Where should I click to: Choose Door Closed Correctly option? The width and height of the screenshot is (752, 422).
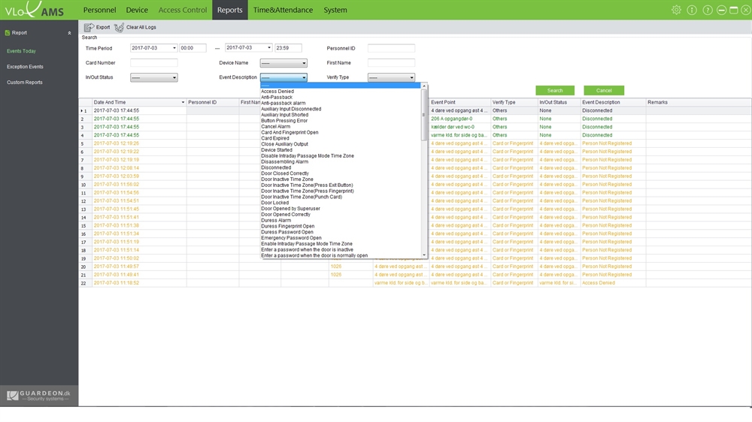pyautogui.click(x=285, y=173)
